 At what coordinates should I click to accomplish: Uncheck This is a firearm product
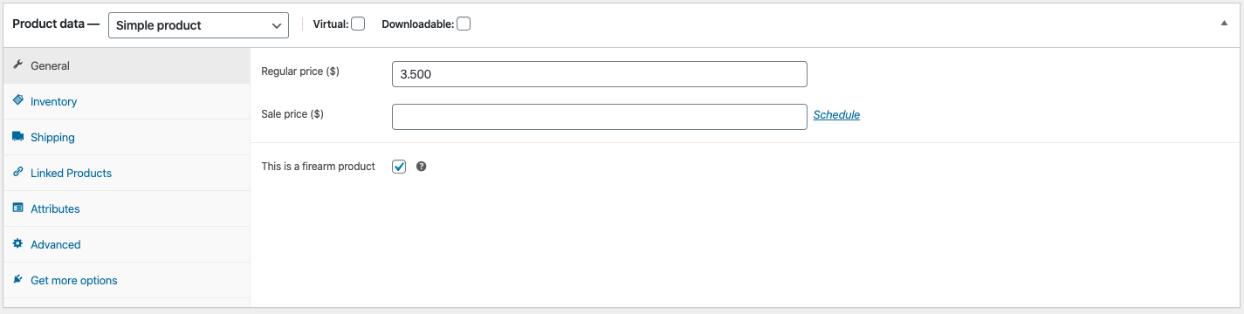399,167
